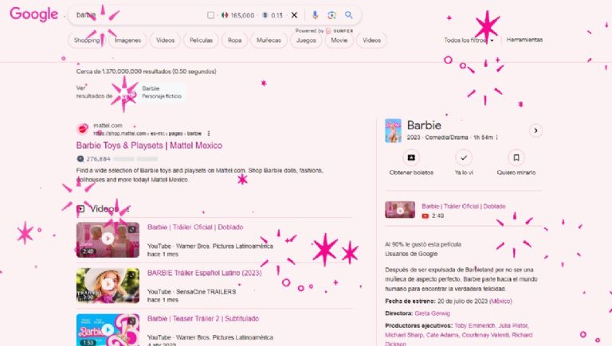Image resolution: width=612 pixels, height=346 pixels.
Task: Open Courtenay Valenti producer link
Action: tap(485, 335)
